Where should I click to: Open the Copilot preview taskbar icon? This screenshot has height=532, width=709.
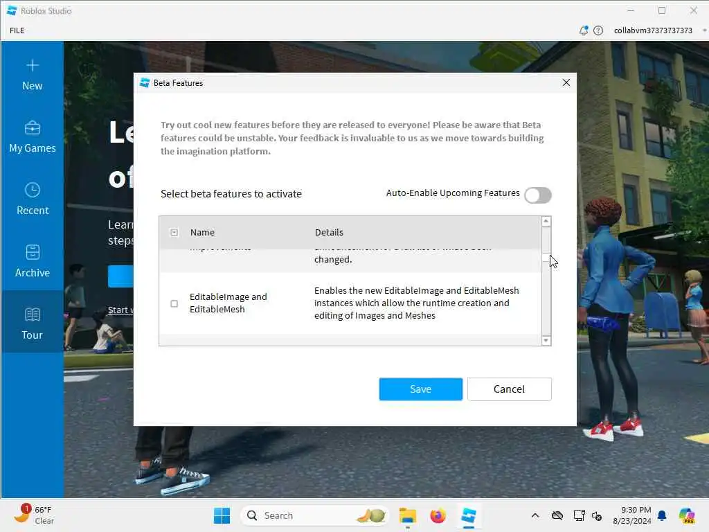coord(687,515)
